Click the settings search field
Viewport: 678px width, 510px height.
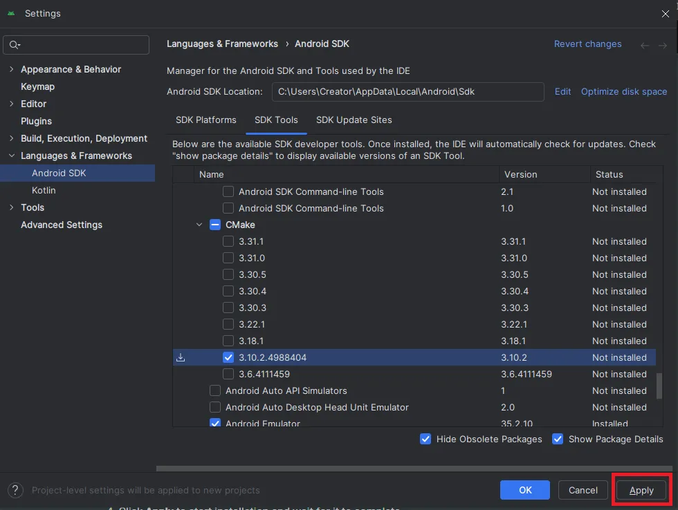pos(76,45)
